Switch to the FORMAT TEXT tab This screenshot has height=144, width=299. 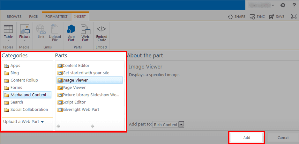56,17
